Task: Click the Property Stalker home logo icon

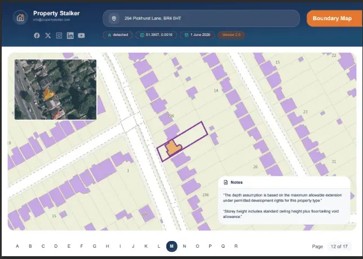Action: coord(20,17)
